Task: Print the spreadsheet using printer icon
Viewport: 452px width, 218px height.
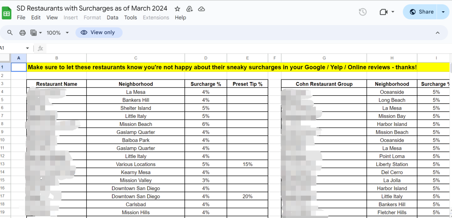Action: pyautogui.click(x=23, y=33)
